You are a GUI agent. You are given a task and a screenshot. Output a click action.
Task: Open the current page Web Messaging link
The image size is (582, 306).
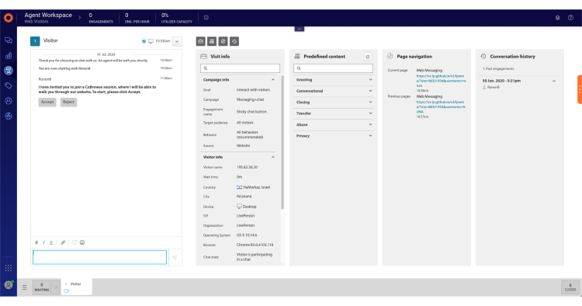tap(440, 81)
